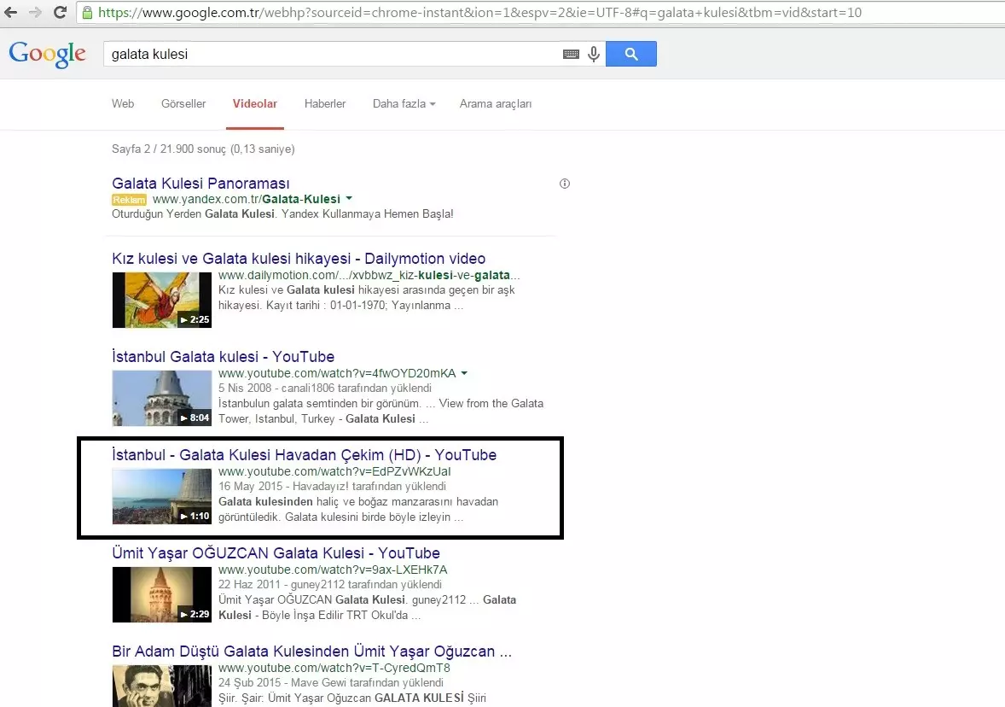Switch to the Web tab
Image resolution: width=1005 pixels, height=707 pixels.
[123, 104]
